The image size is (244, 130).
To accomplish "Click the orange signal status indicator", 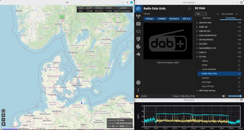I will click(x=137, y=96).
